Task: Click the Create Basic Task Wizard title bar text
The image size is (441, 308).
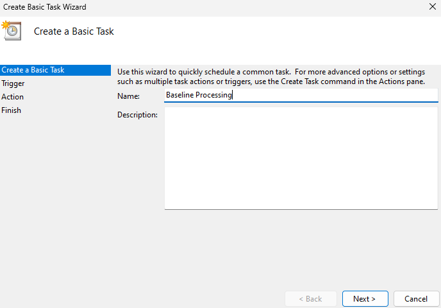Action: pos(45,7)
